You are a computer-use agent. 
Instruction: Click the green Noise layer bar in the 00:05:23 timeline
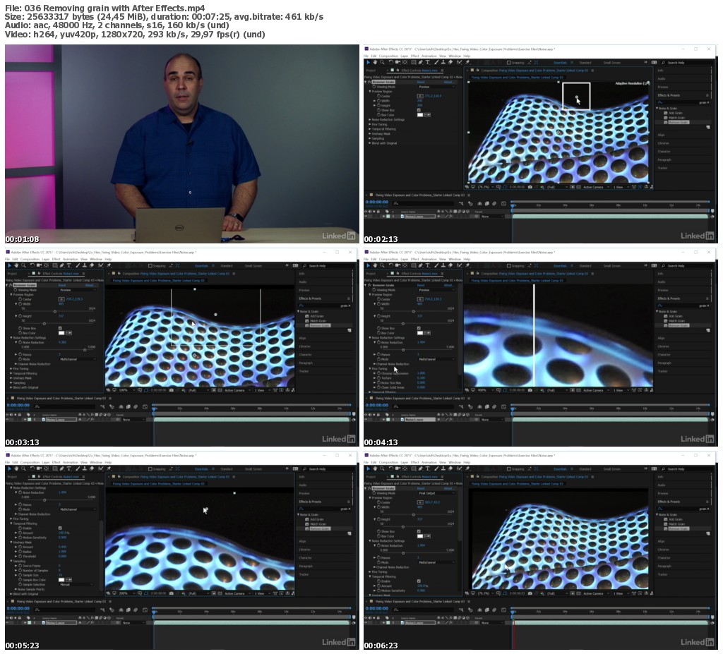click(x=251, y=623)
